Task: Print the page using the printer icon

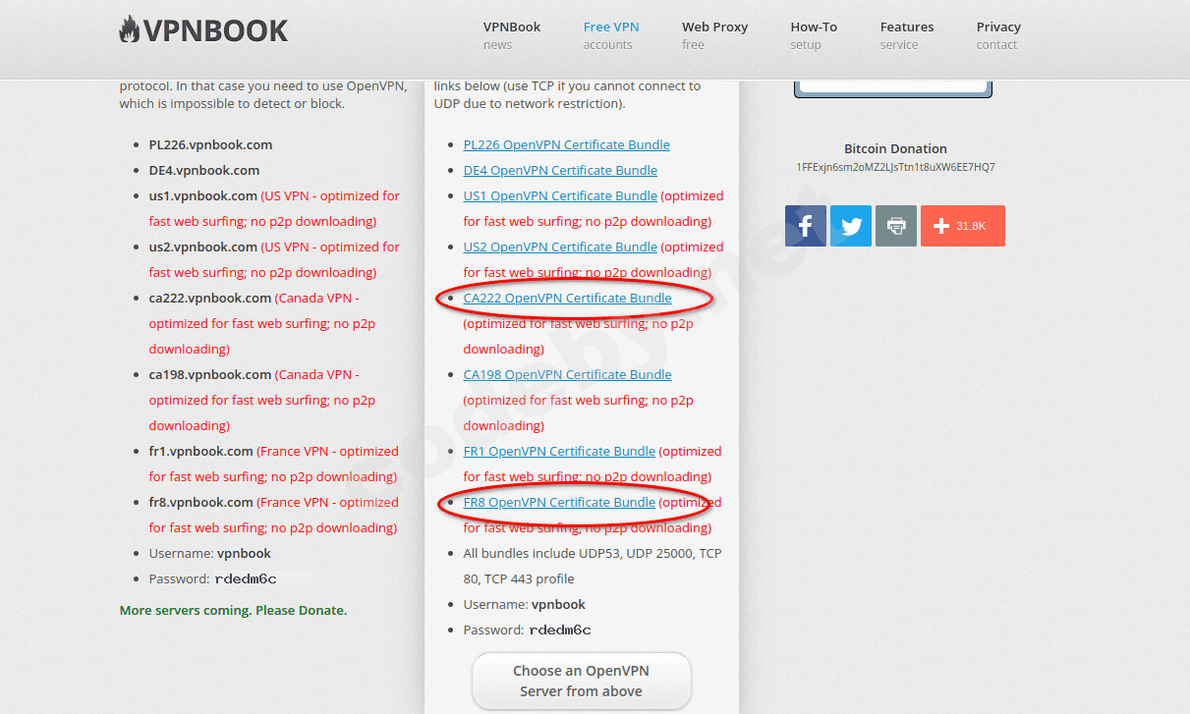Action: (895, 225)
